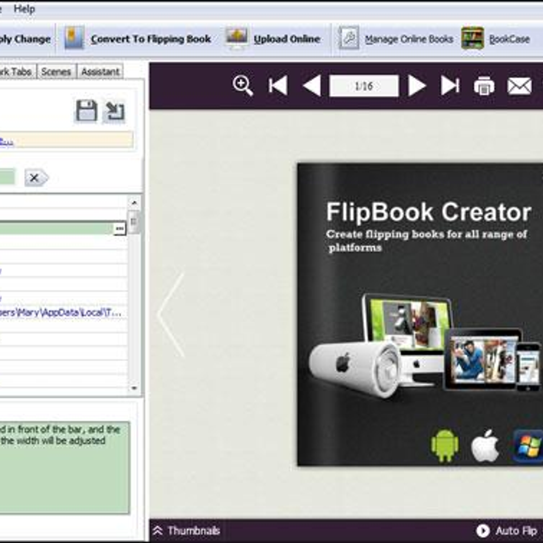
Task: Click the email share envelope icon
Action: (x=519, y=86)
